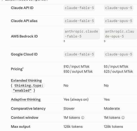Click footnote 1 superscript next to Pricing
Viewport: 137px width, 131px height.
(x=23, y=68)
